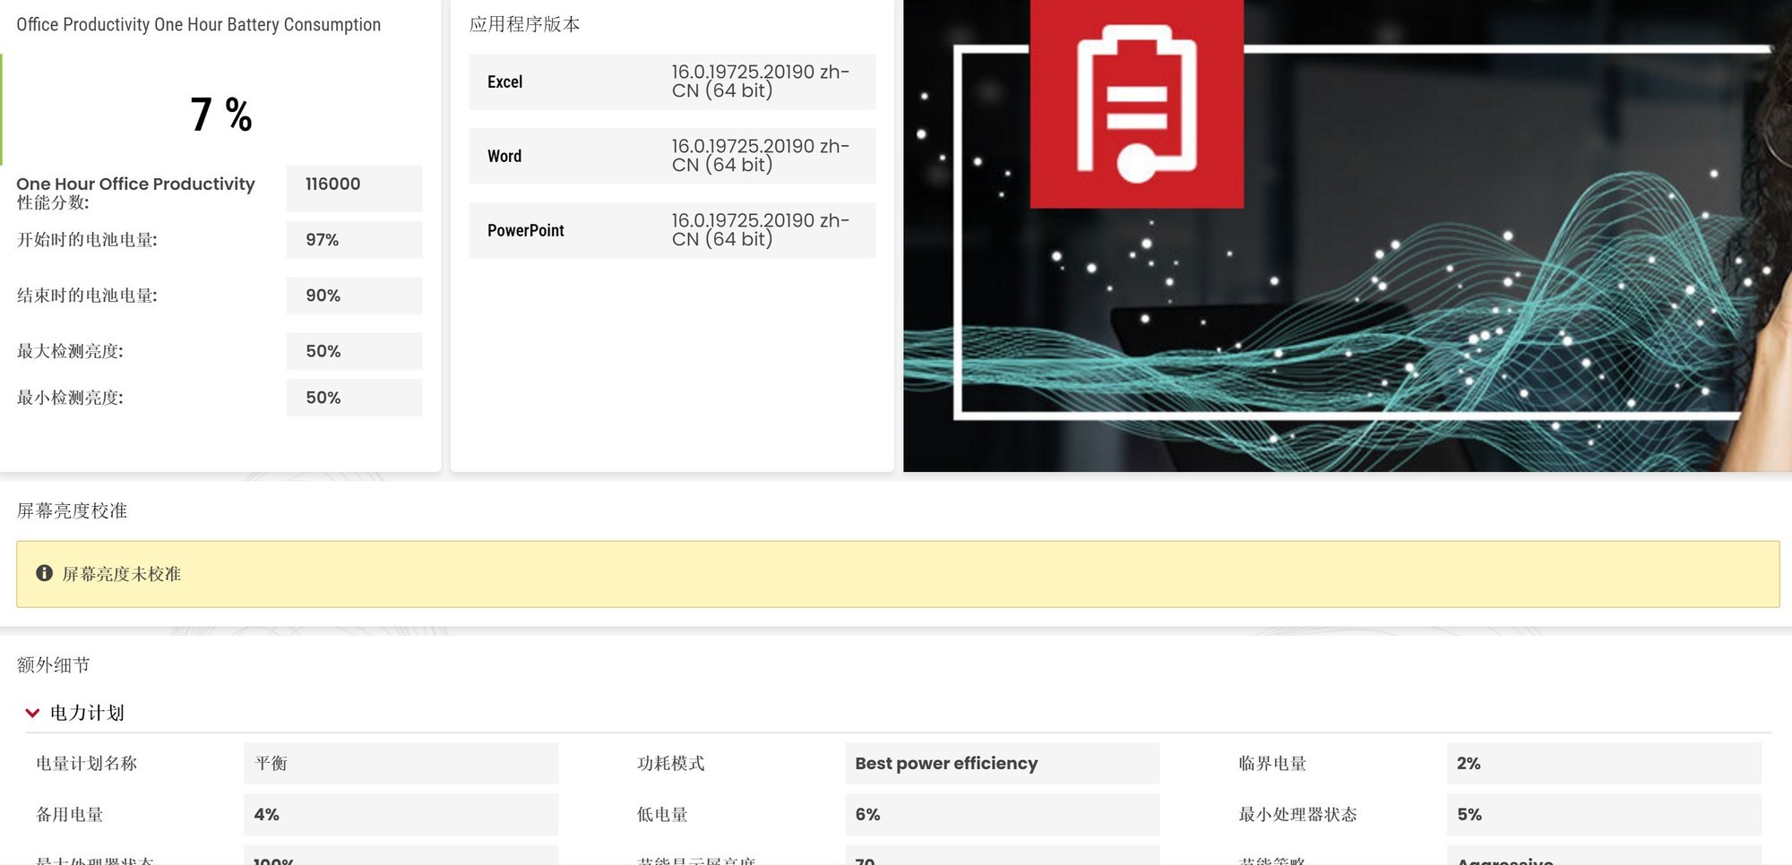Click the Word version entry
The height and width of the screenshot is (865, 1792).
[x=670, y=155]
